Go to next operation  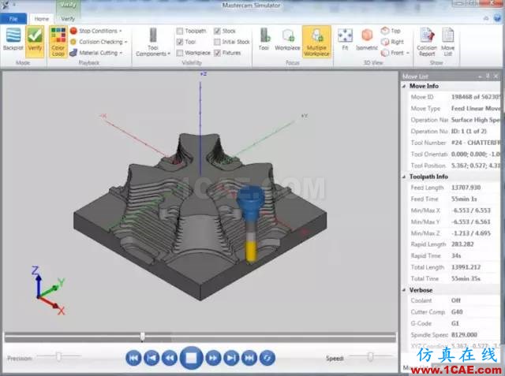pyautogui.click(x=231, y=358)
